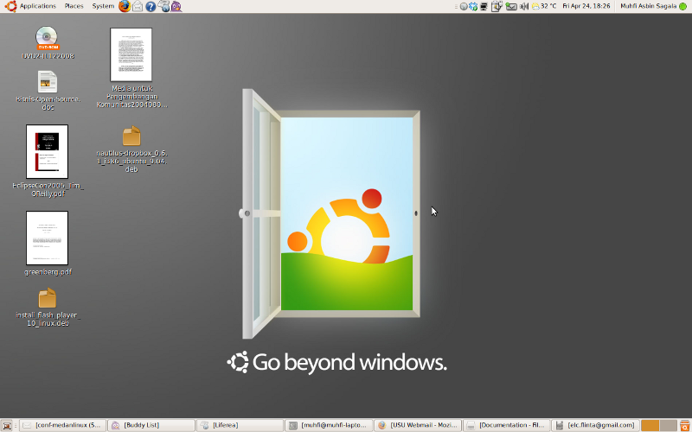This screenshot has height=432, width=692.
Task: Click the Bisnis-Open-Source.doc file name label
Action: (48, 103)
